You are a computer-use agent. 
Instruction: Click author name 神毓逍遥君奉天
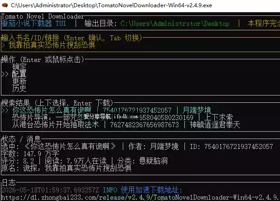point(215,124)
